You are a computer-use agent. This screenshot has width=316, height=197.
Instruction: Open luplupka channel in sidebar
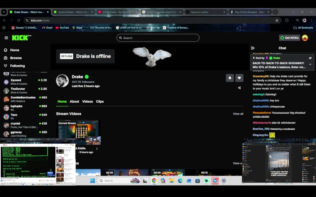click(x=25, y=108)
